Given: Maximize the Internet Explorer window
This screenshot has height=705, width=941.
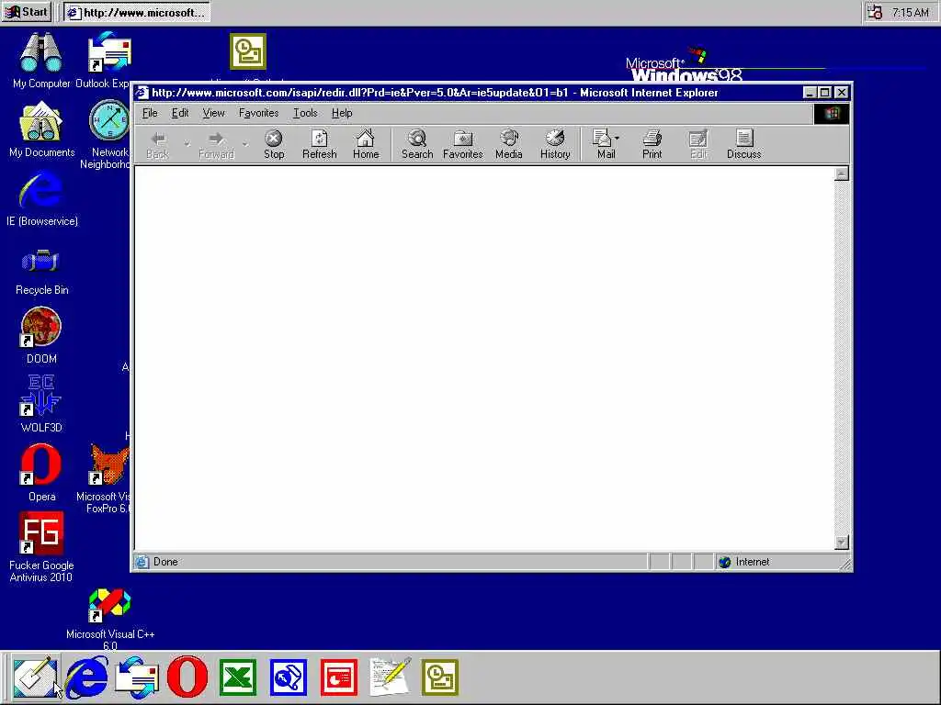Looking at the screenshot, I should click(x=824, y=93).
